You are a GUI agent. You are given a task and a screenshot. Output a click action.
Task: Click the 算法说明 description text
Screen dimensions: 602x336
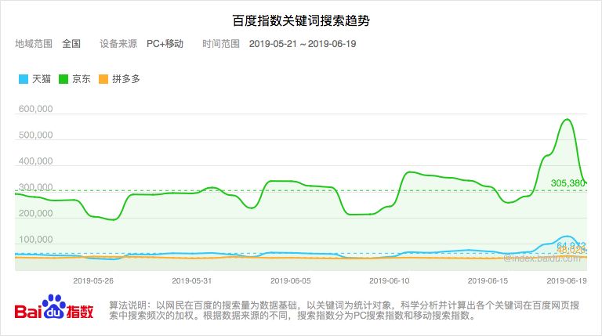(x=344, y=310)
